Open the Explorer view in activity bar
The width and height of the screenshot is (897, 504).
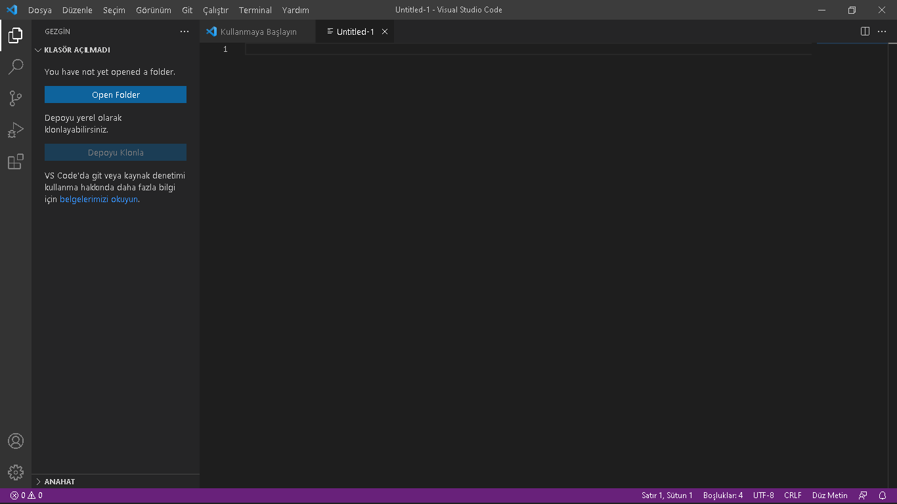tap(16, 35)
